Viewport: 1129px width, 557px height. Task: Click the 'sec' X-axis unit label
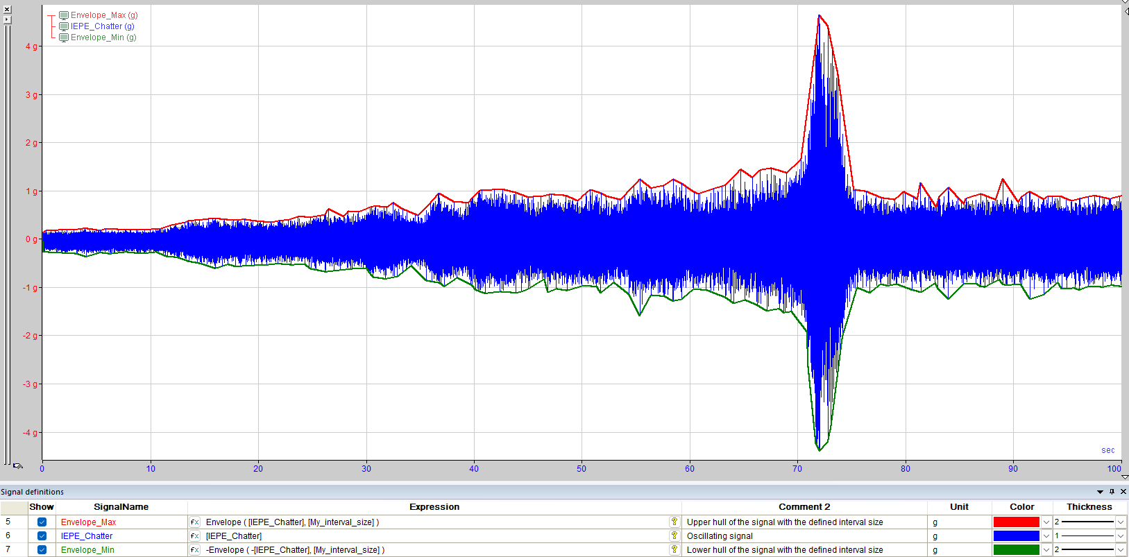tap(1107, 450)
